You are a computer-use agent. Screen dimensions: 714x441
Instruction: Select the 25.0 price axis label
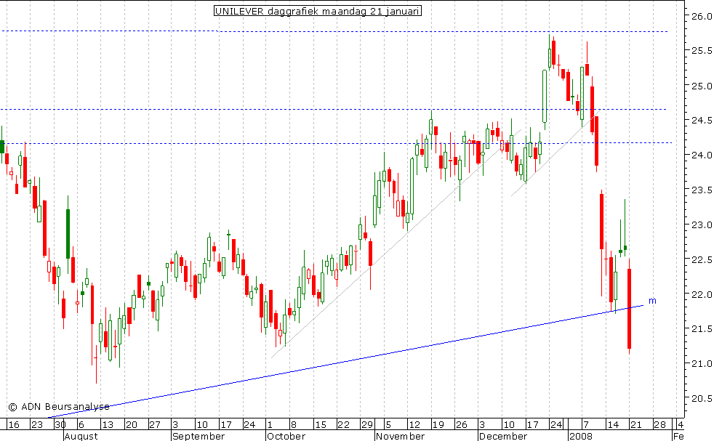pyautogui.click(x=701, y=86)
